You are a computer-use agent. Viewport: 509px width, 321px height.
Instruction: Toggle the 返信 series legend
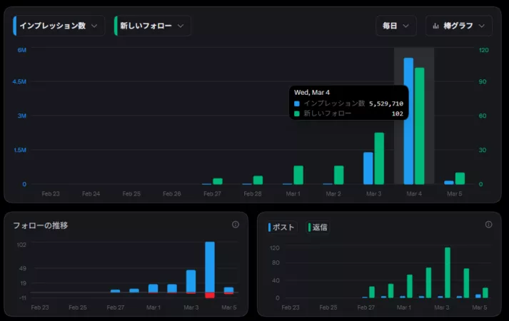pyautogui.click(x=318, y=228)
